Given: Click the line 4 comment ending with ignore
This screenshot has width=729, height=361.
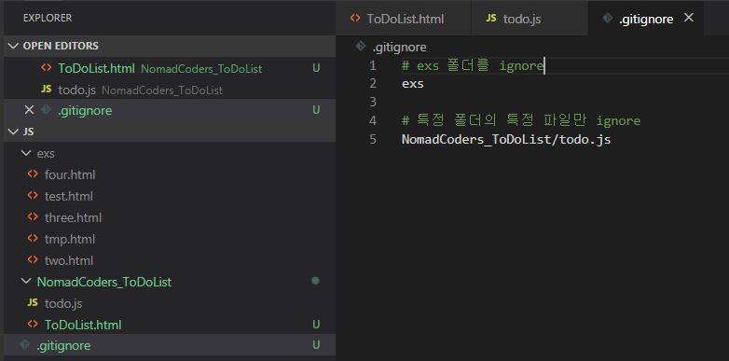Looking at the screenshot, I should [x=521, y=121].
